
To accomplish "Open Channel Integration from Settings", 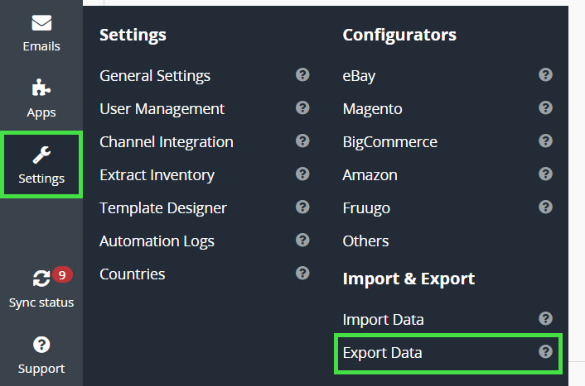I will (167, 141).
